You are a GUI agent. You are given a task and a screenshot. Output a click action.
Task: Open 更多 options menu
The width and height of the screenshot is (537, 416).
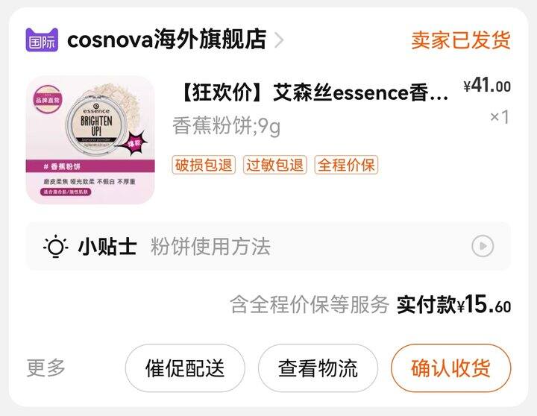click(46, 368)
